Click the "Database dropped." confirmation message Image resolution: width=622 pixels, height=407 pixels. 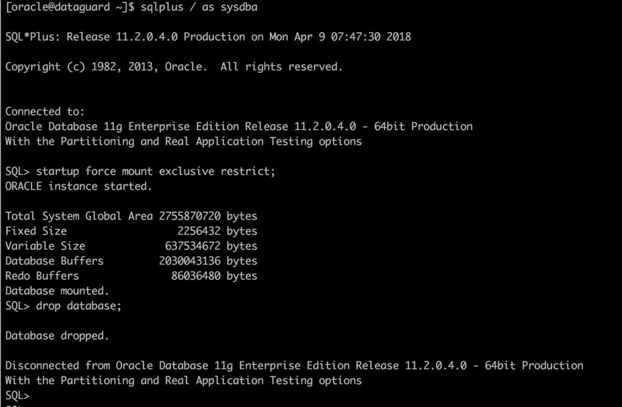pos(57,335)
